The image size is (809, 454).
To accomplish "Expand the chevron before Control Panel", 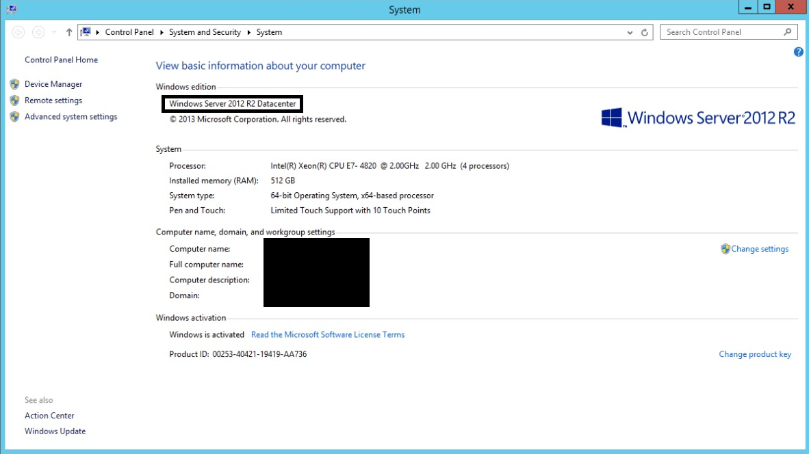I will point(97,32).
